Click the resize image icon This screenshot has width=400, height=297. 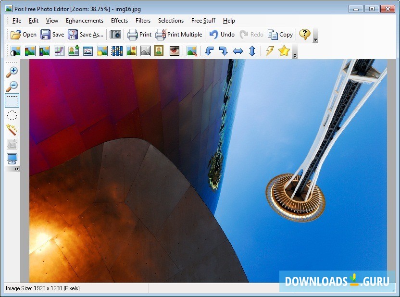(x=192, y=51)
